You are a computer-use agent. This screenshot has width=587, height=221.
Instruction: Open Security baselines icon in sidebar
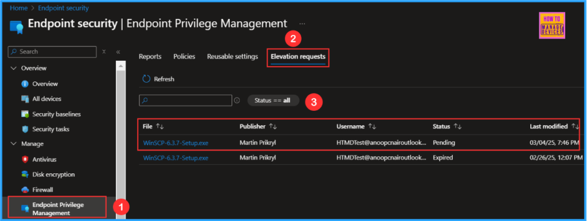[25, 114]
